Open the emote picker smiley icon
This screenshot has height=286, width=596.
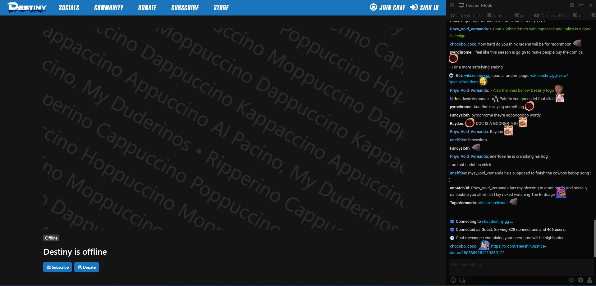453,280
